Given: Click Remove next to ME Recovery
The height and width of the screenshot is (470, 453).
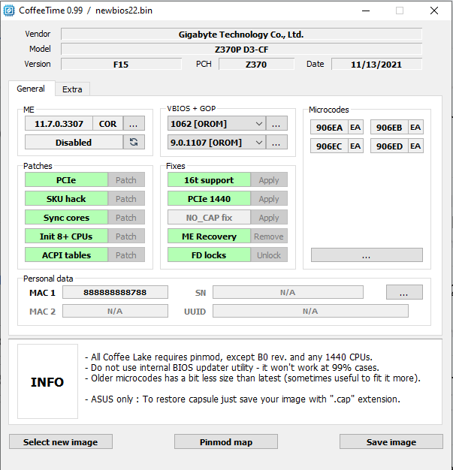Looking at the screenshot, I should tap(268, 237).
